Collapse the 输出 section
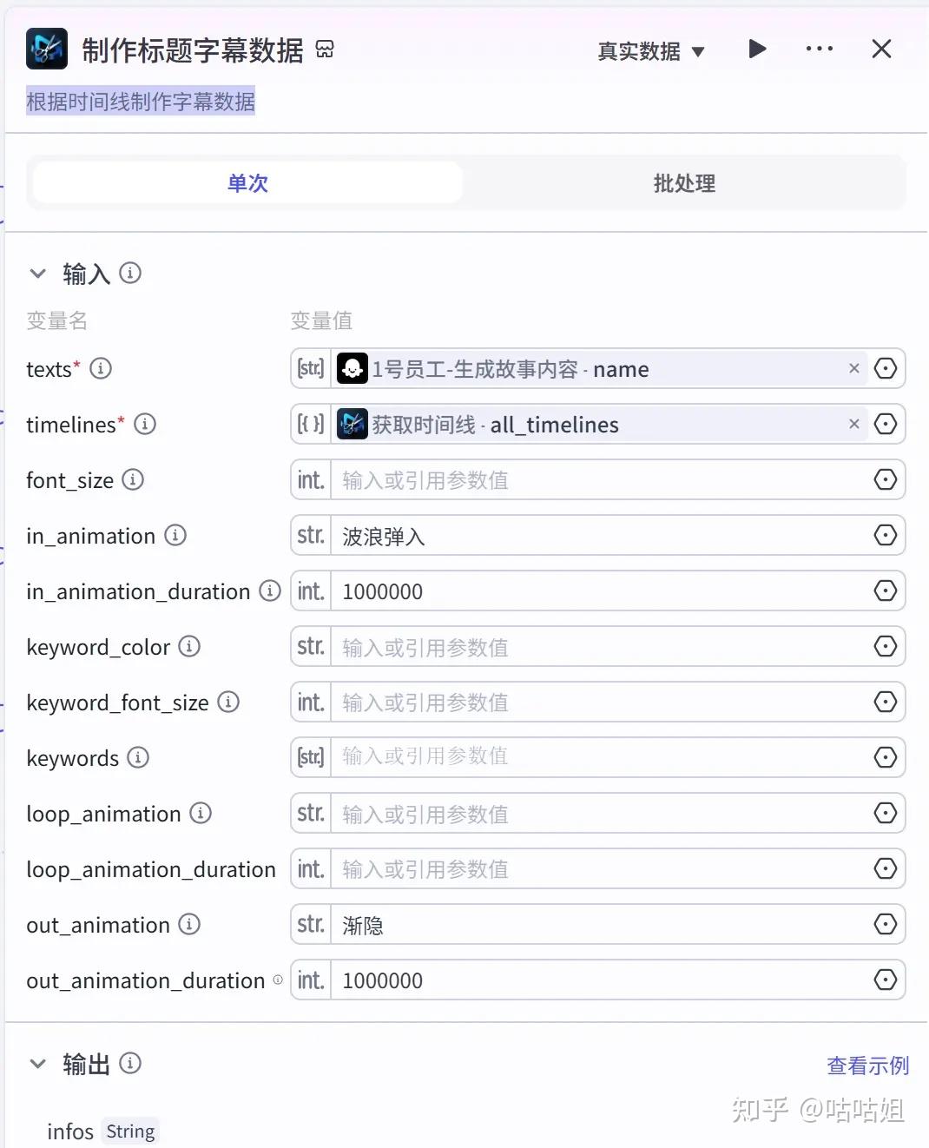The width and height of the screenshot is (929, 1148). [37, 1064]
